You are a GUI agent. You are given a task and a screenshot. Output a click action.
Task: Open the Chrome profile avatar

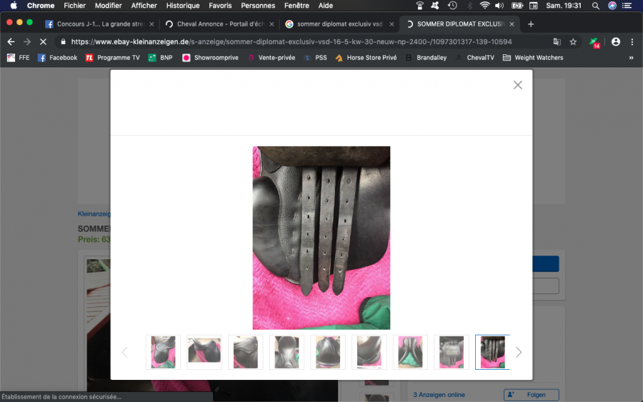pyautogui.click(x=616, y=42)
